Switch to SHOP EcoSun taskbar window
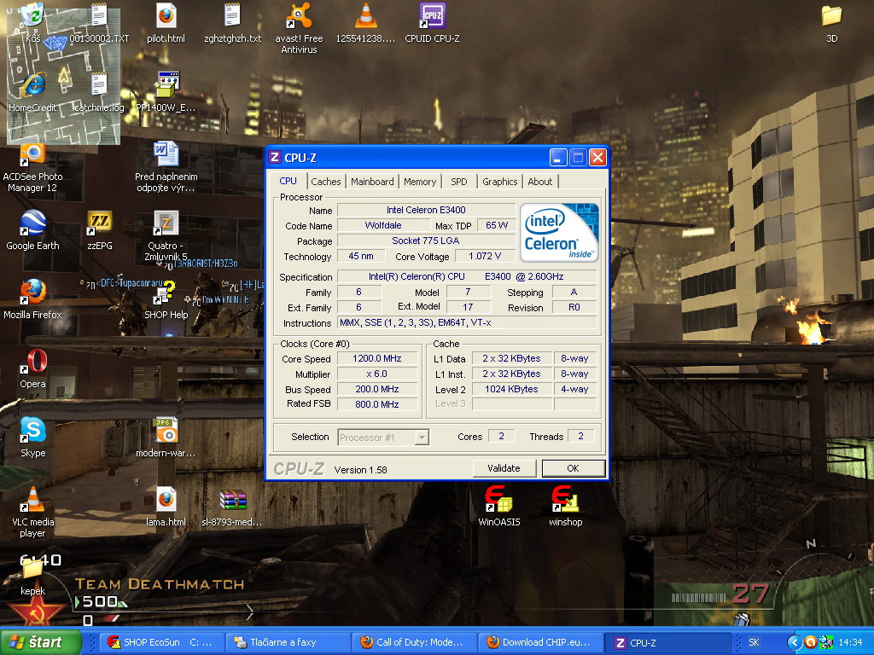This screenshot has height=655, width=874. (162, 642)
